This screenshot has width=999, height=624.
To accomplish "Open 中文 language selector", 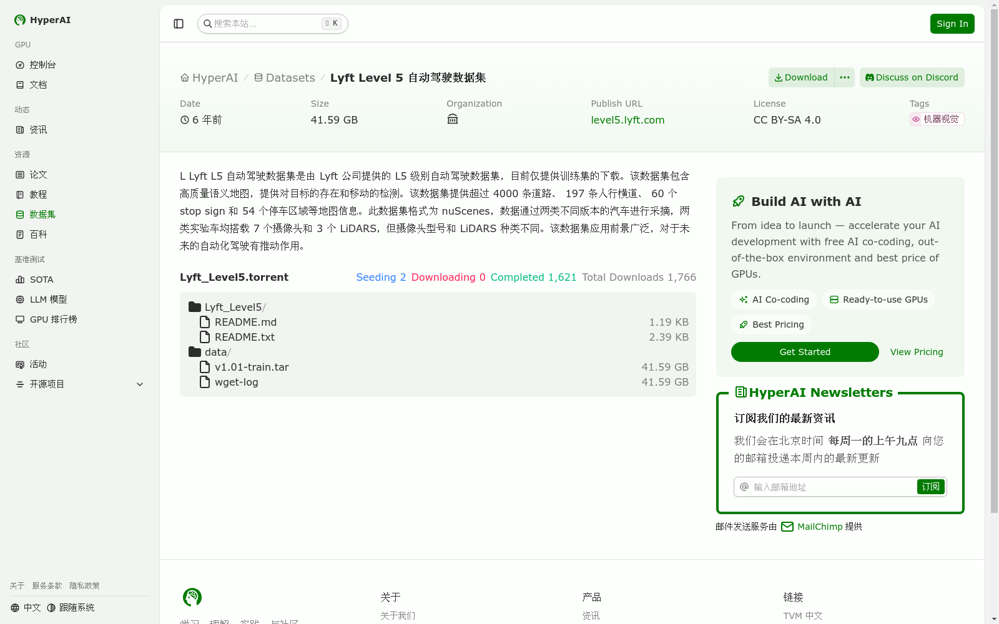I will [x=26, y=608].
